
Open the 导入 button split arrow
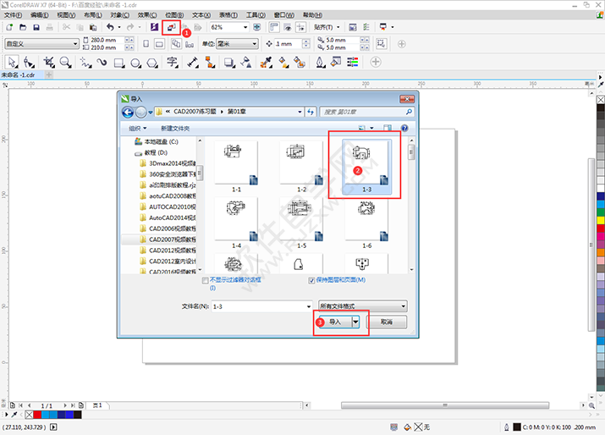pyautogui.click(x=357, y=322)
